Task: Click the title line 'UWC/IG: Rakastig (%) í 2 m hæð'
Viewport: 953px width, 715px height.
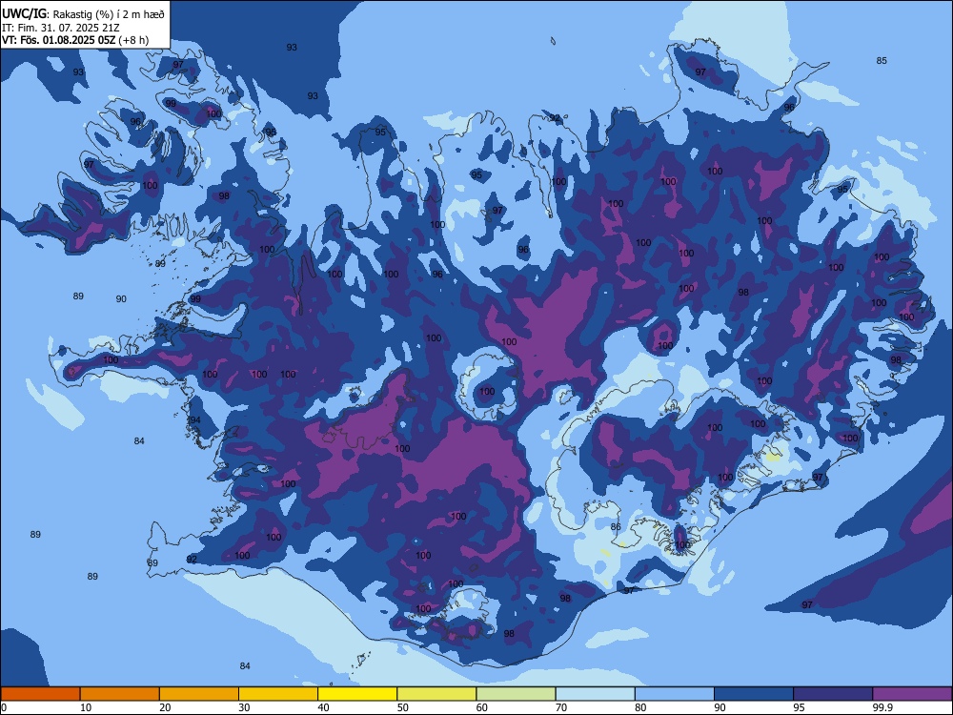Action: pos(83,13)
